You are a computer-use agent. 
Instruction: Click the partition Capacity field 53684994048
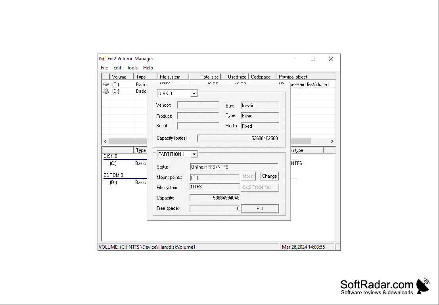coord(215,198)
